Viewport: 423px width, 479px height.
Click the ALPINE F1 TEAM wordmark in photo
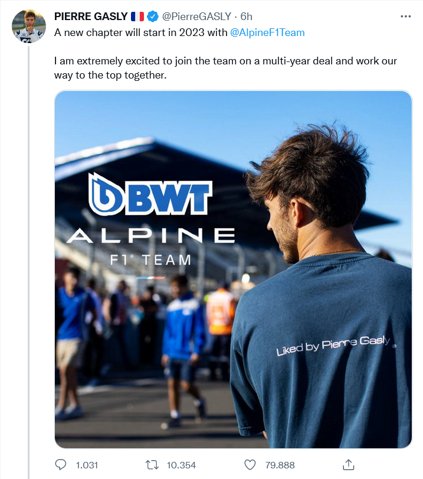point(151,247)
